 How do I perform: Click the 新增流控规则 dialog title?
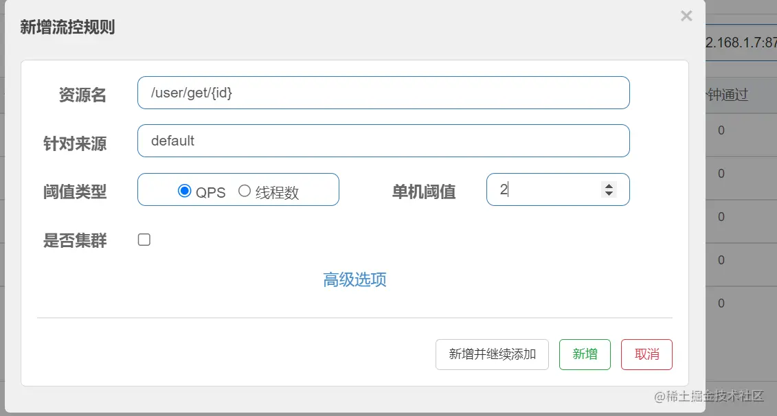point(67,27)
